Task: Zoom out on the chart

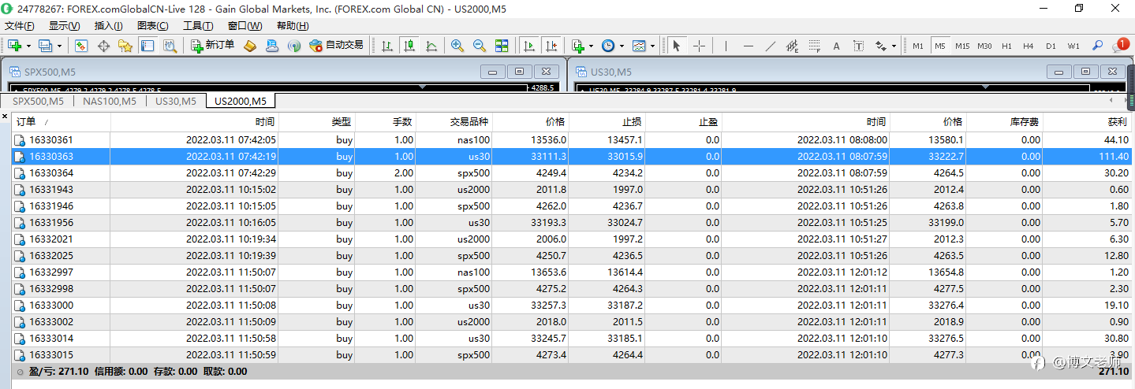Action: [x=480, y=46]
